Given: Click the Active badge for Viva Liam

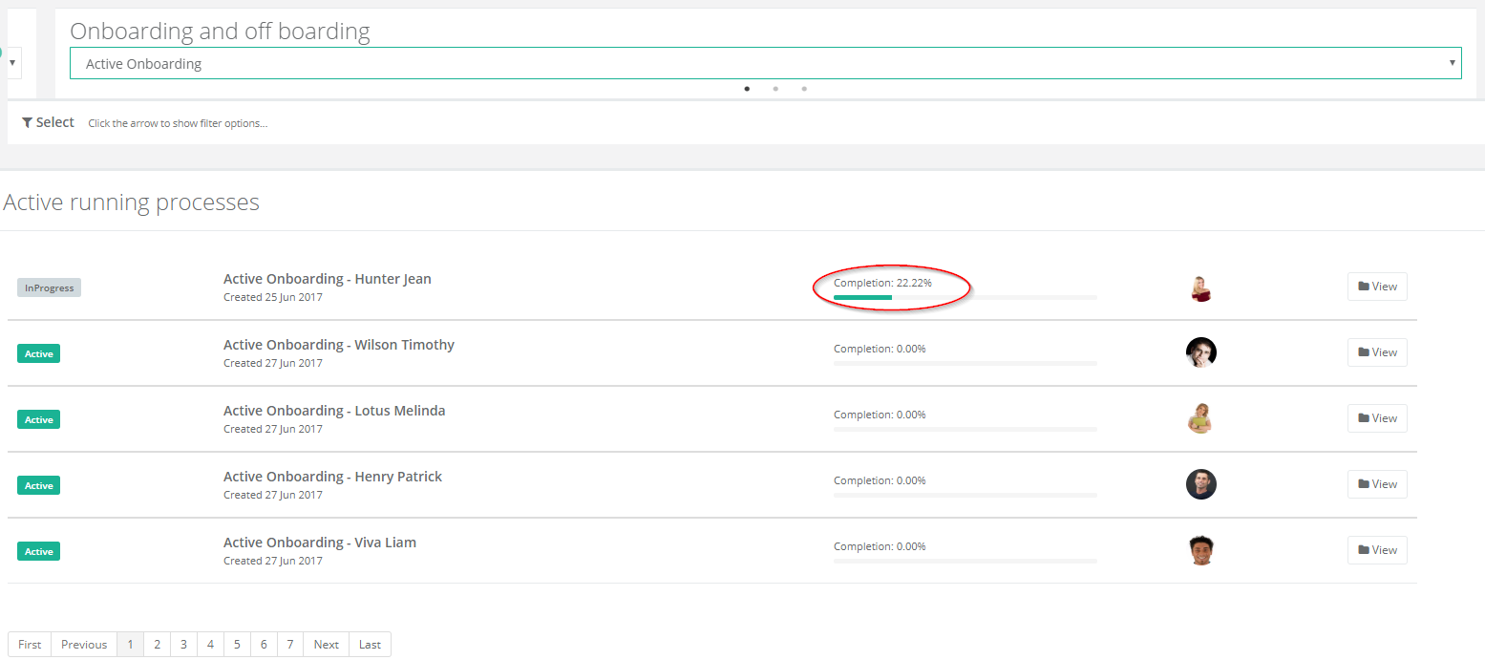Looking at the screenshot, I should point(38,551).
